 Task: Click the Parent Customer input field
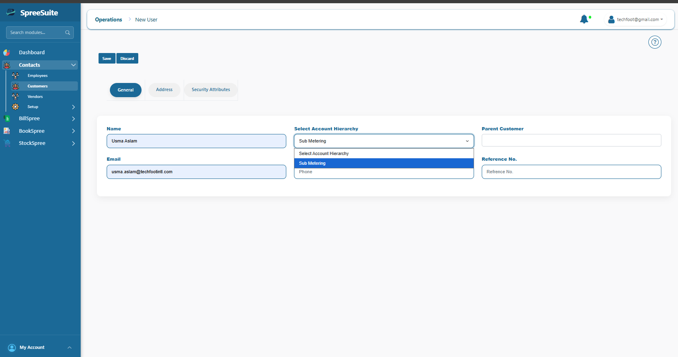571,140
